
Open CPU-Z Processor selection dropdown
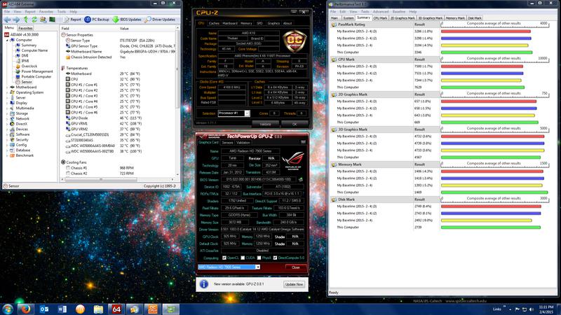(x=247, y=113)
